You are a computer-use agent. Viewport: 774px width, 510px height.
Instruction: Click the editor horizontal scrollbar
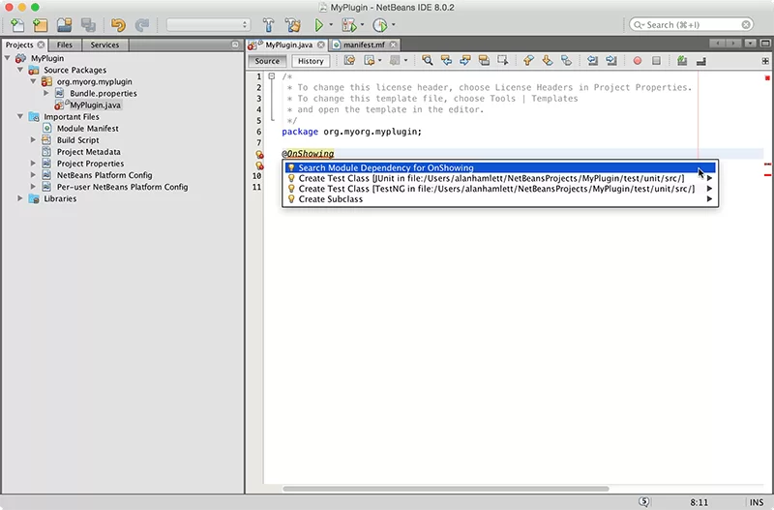(445, 489)
